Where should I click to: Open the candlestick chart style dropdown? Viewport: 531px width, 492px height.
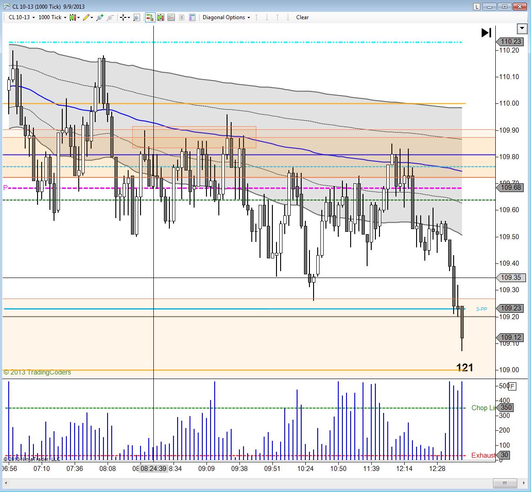pyautogui.click(x=74, y=17)
